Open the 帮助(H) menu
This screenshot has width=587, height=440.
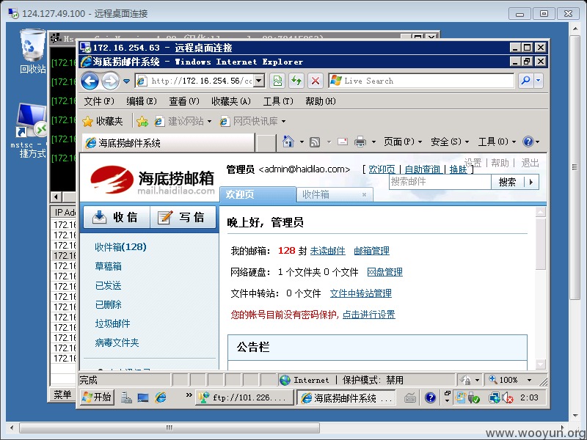tap(321, 101)
